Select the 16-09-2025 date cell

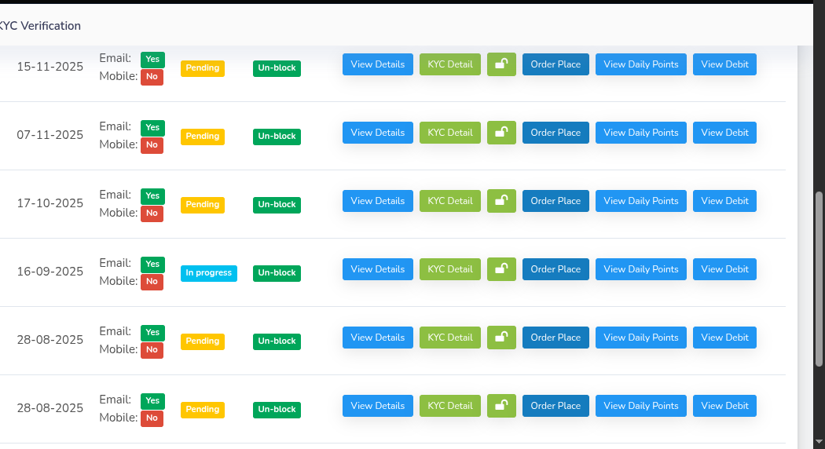(x=50, y=272)
